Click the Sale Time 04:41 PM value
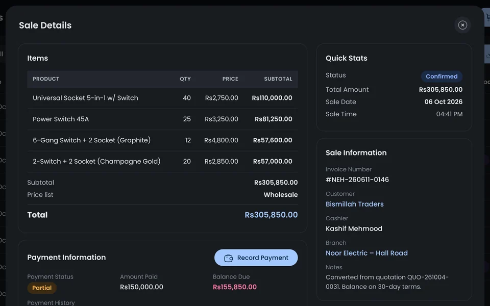Image resolution: width=490 pixels, height=306 pixels. [449, 114]
